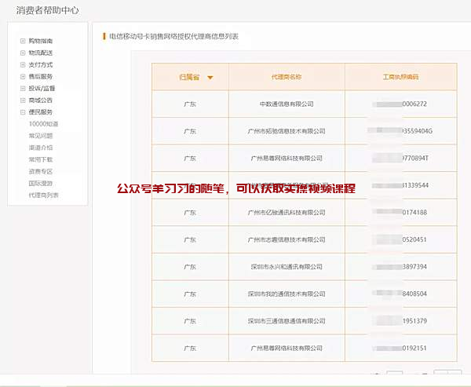
Task: Collapse 便民服务 using its minus icon
Action: (23, 112)
